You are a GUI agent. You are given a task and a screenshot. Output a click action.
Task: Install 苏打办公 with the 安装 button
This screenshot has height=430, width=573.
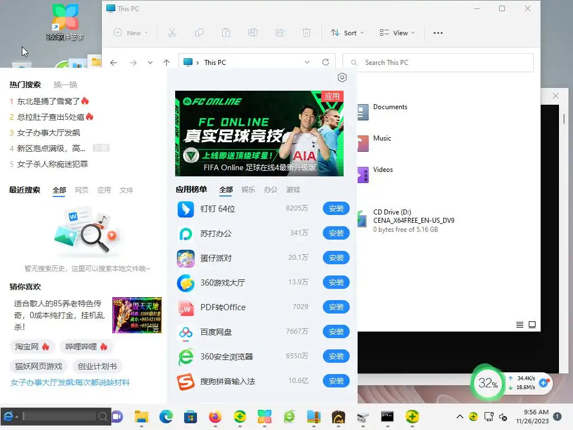click(x=336, y=233)
